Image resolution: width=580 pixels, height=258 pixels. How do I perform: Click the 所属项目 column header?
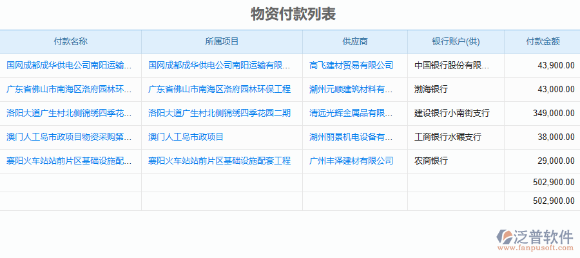[x=222, y=42]
